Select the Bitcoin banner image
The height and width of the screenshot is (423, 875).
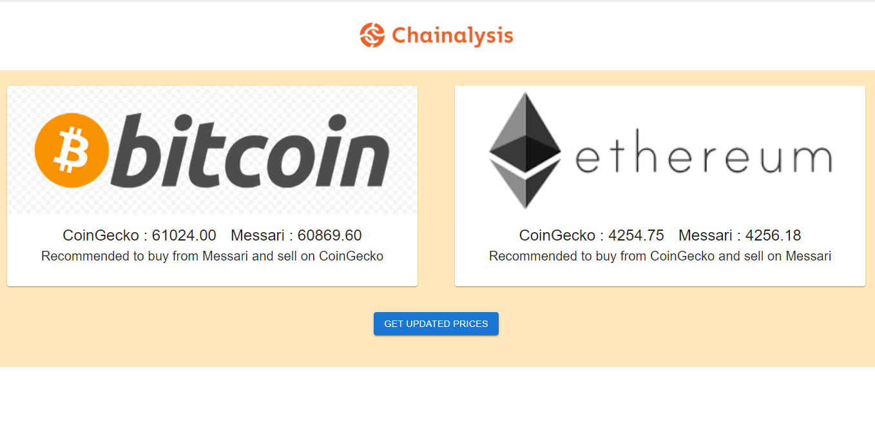[211, 150]
